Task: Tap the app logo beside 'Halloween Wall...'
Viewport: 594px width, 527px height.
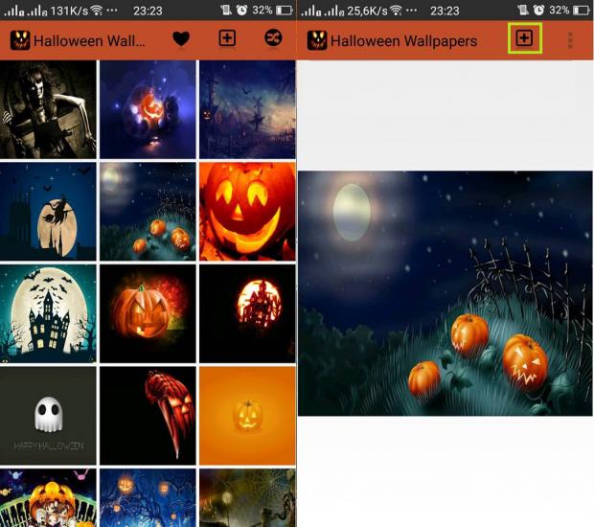Action: point(20,41)
